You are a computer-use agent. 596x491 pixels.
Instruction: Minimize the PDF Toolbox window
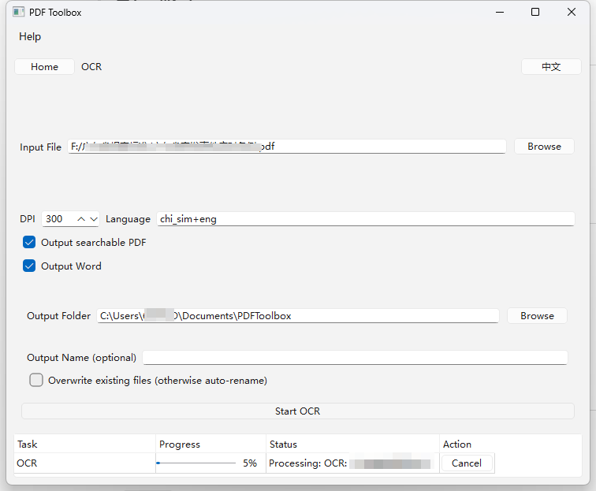pos(500,12)
